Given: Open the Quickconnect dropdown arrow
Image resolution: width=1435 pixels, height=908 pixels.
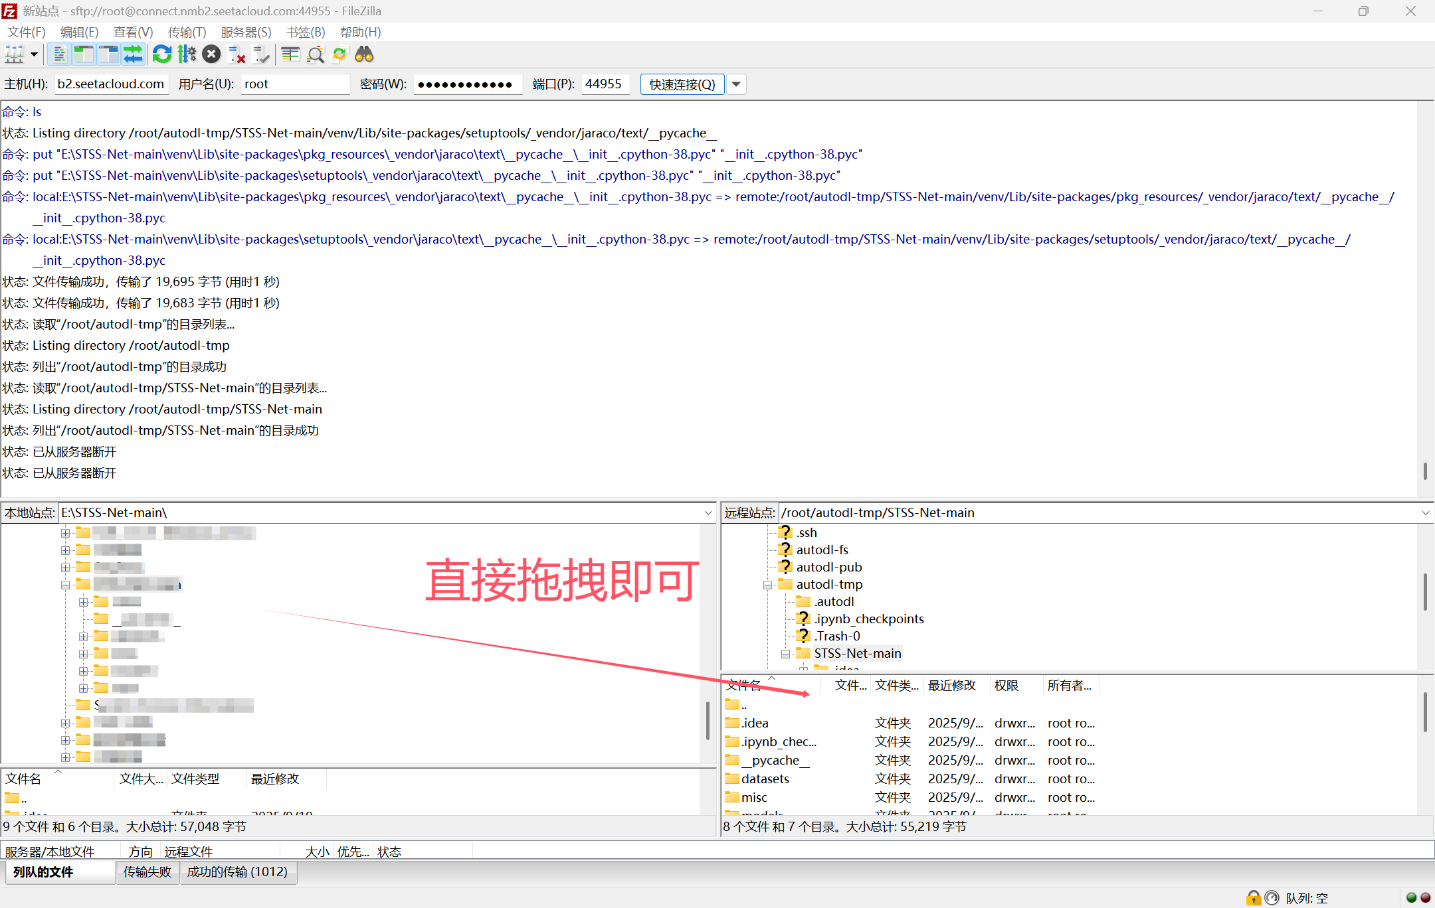Looking at the screenshot, I should coord(736,84).
